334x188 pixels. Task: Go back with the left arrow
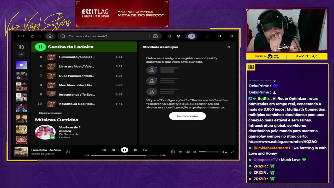pyautogui.click(x=32, y=36)
